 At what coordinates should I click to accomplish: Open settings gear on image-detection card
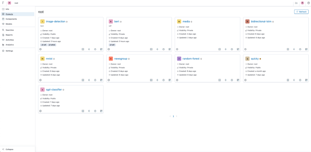tap(40, 49)
